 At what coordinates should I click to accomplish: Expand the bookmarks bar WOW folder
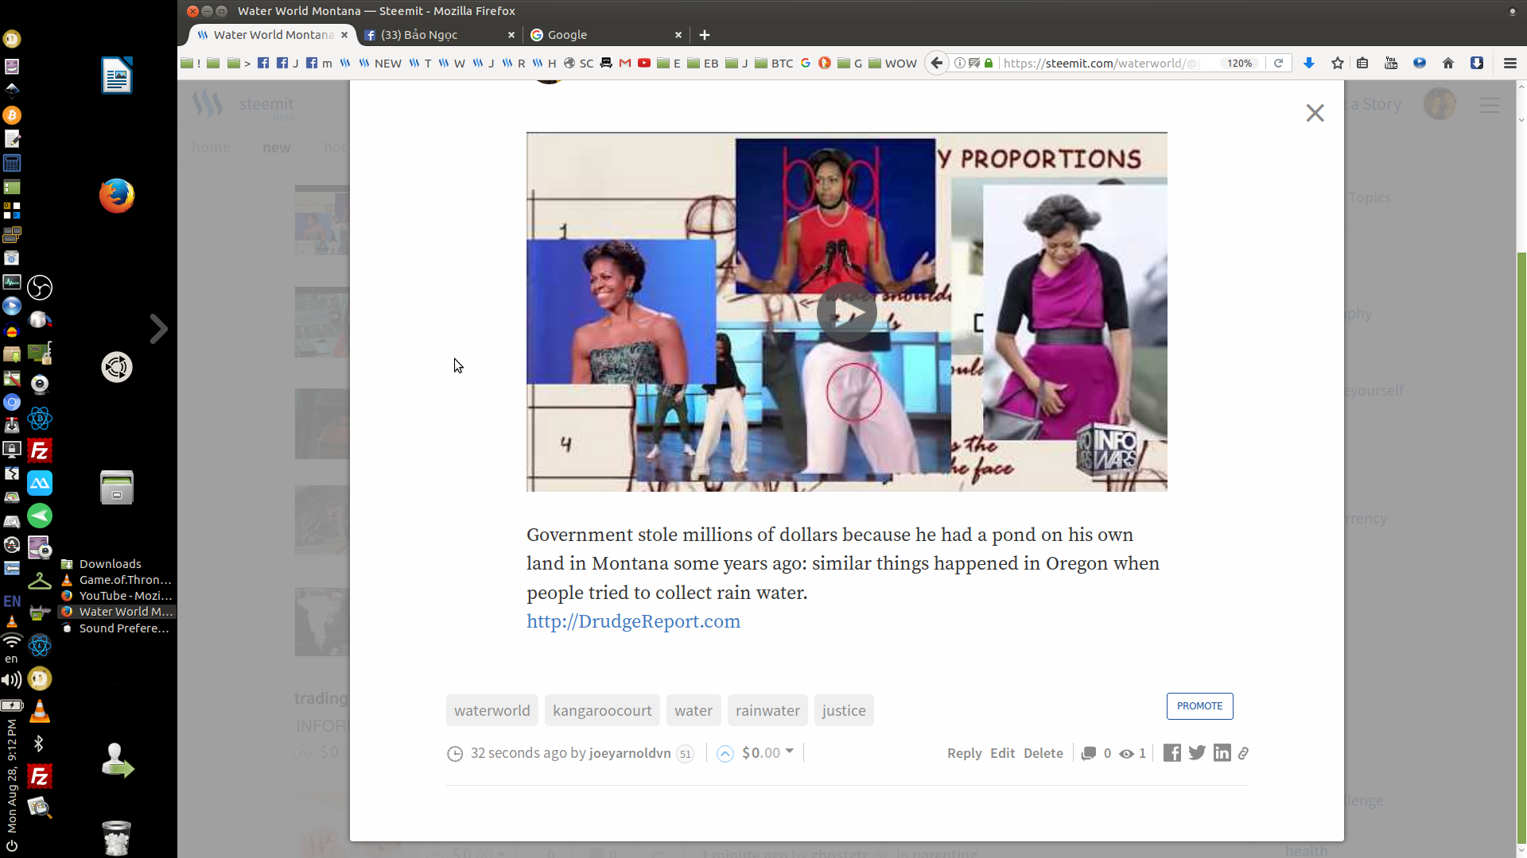[x=894, y=63]
